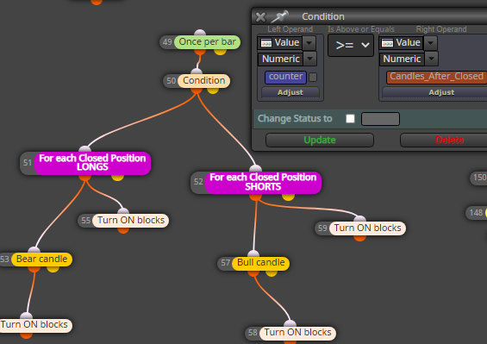Close the Condition panel with X icon
The image size is (487, 344).
260,16
